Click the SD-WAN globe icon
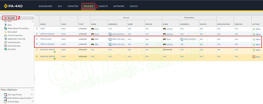The width and height of the screenshot is (263, 104). pos(5,49)
